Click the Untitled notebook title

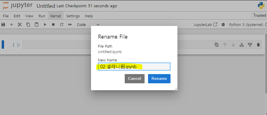46,6
